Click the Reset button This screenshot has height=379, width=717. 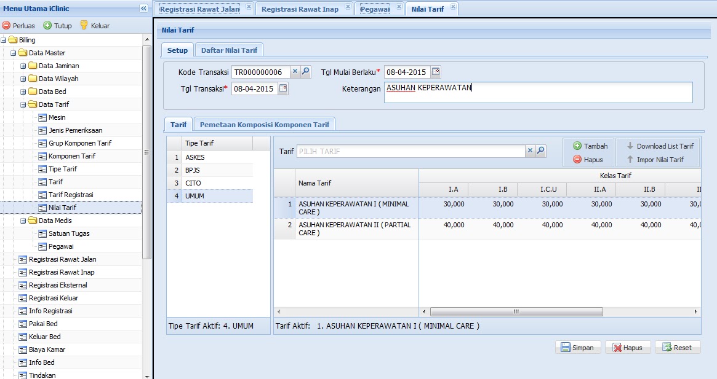coord(677,348)
